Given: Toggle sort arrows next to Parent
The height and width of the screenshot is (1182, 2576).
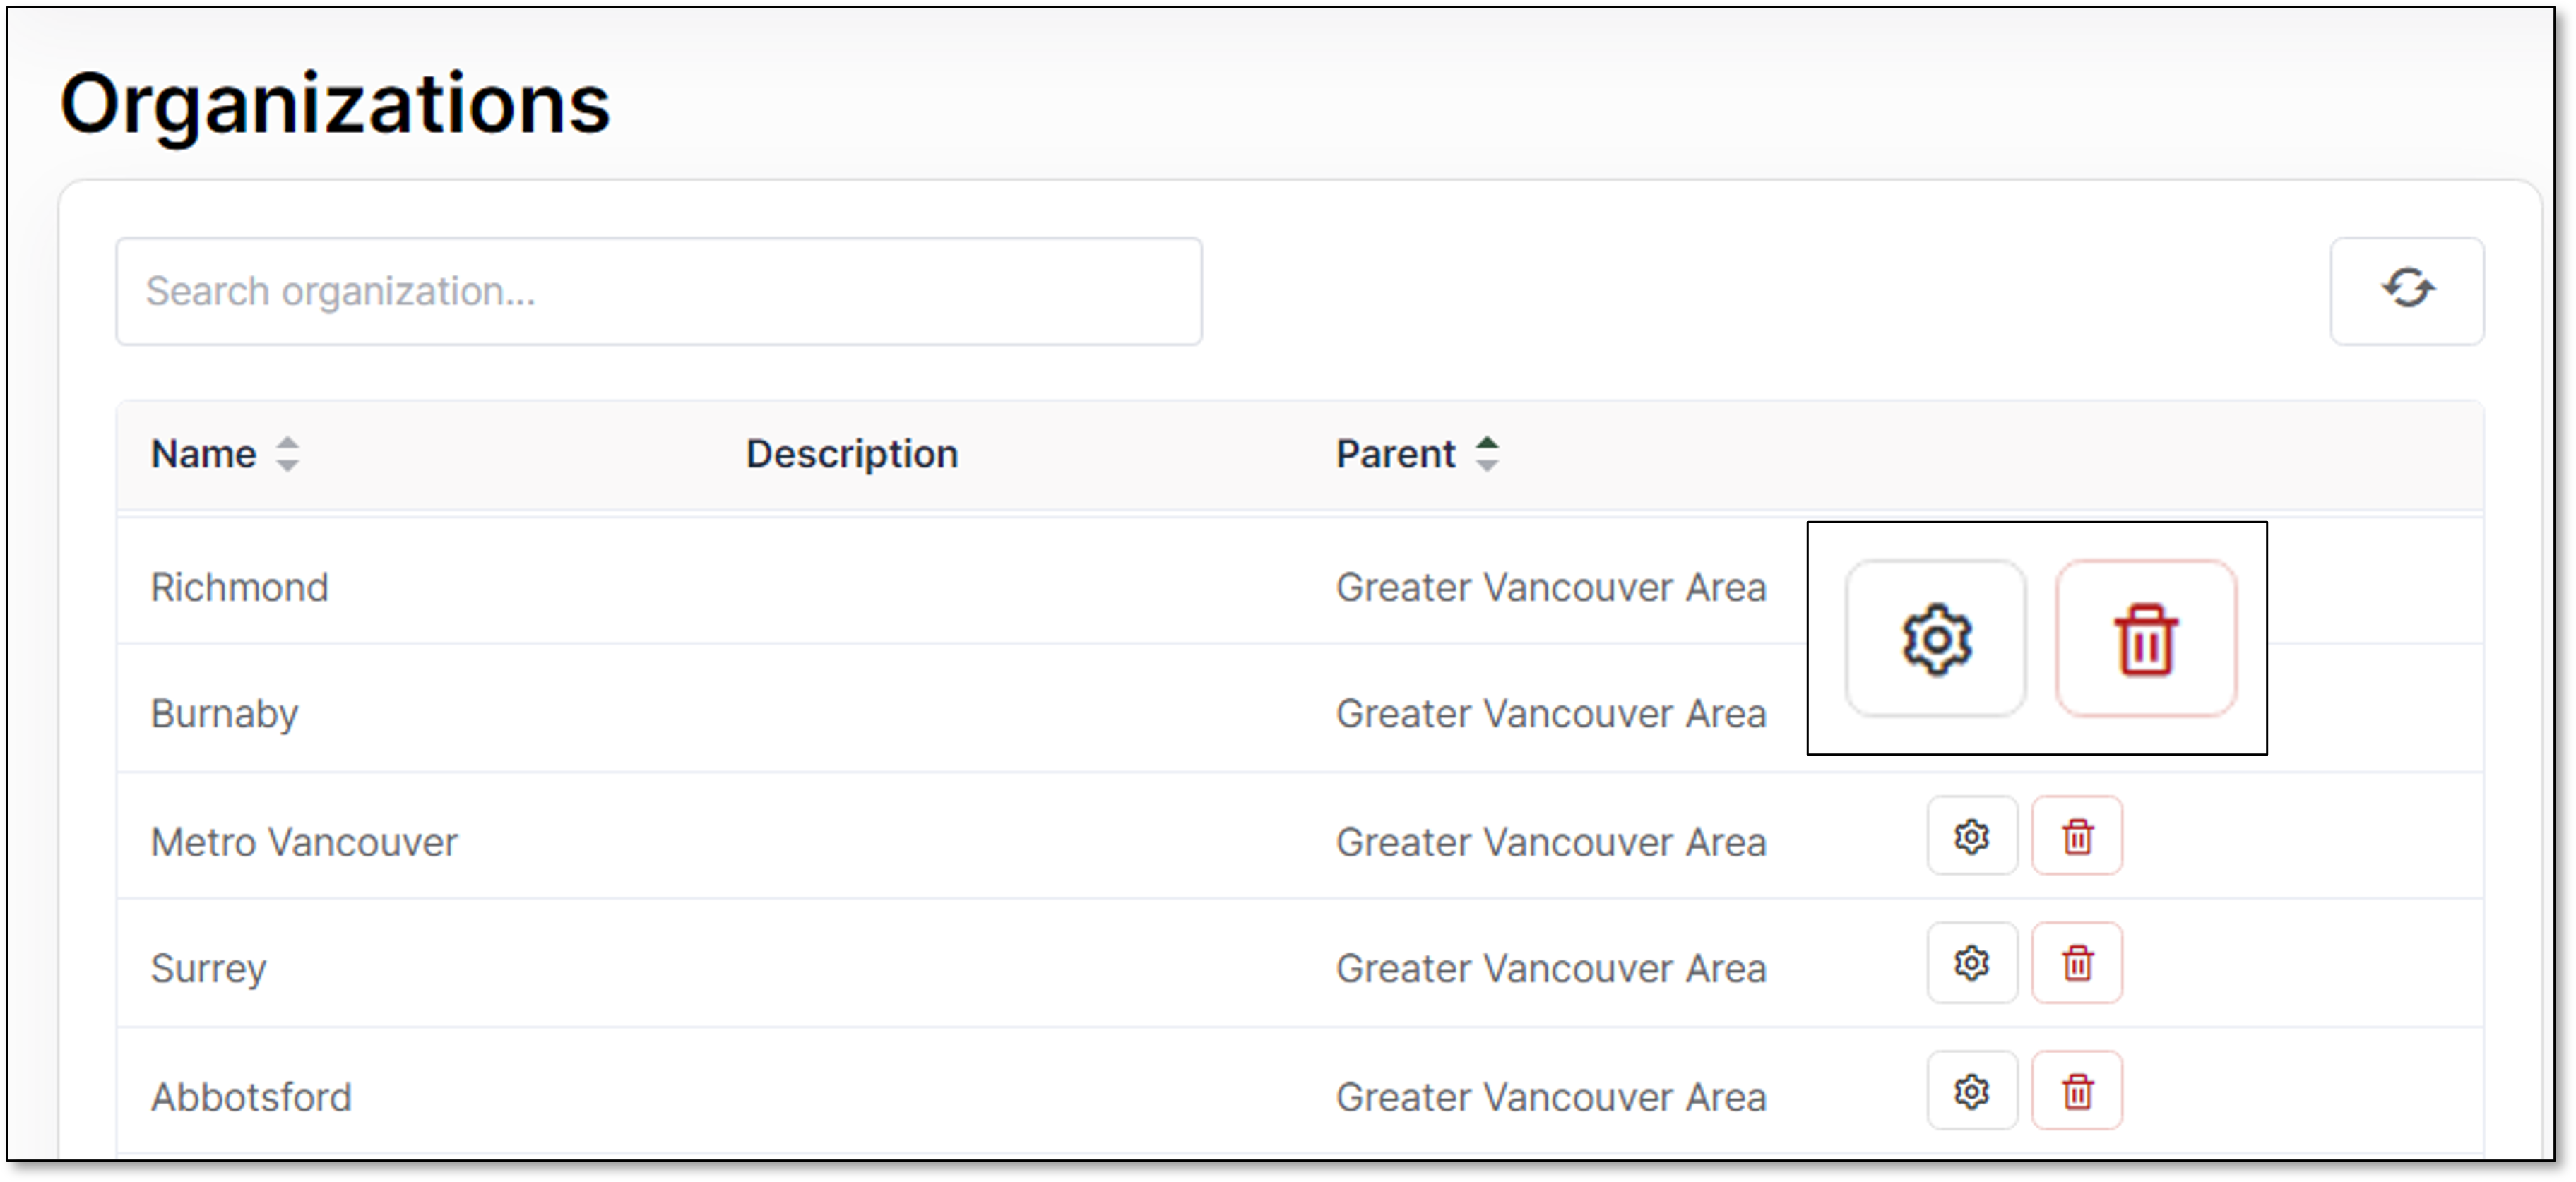Looking at the screenshot, I should click(1487, 454).
